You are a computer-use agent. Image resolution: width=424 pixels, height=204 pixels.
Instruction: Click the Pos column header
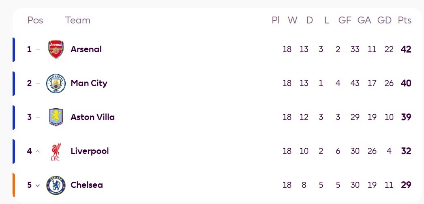coord(35,20)
